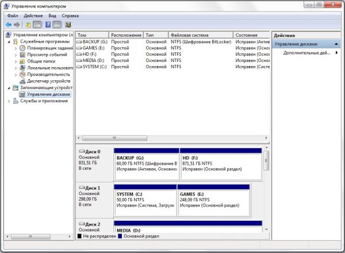Collapse the Управление дисками actions header

(336, 44)
